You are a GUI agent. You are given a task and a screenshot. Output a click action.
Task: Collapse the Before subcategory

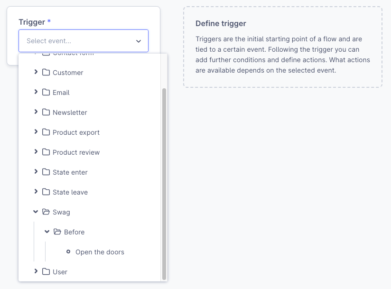tap(47, 232)
